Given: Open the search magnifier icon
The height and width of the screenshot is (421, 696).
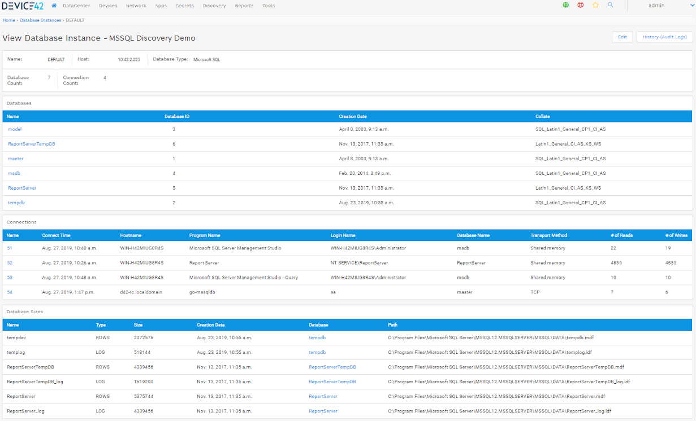Looking at the screenshot, I should (x=611, y=5).
